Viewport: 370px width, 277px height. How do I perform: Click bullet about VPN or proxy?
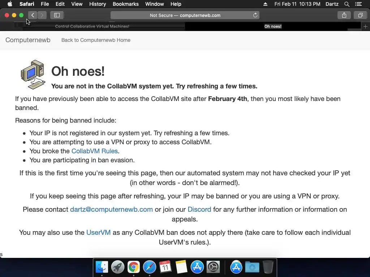(x=121, y=142)
